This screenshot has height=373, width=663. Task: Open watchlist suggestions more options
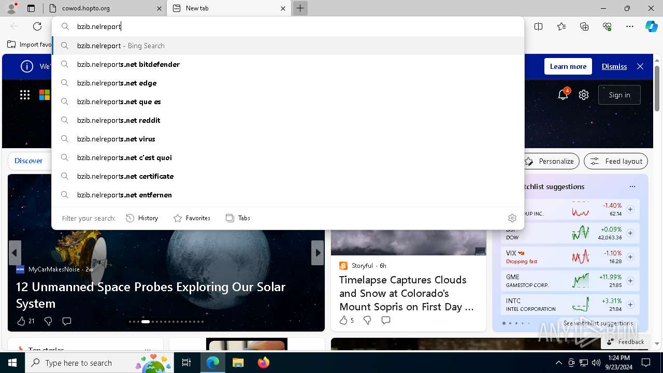pyautogui.click(x=632, y=187)
